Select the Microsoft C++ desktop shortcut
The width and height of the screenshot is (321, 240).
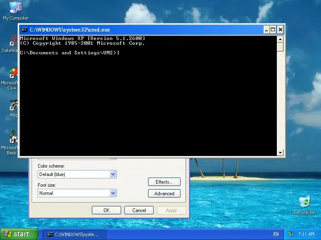[9, 80]
